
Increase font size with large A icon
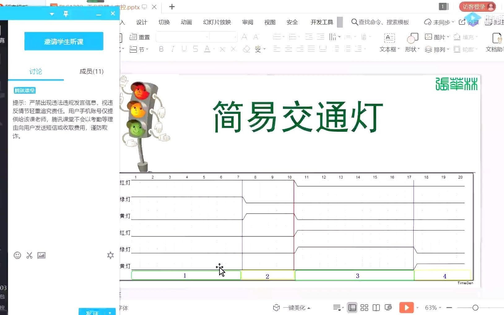244,37
